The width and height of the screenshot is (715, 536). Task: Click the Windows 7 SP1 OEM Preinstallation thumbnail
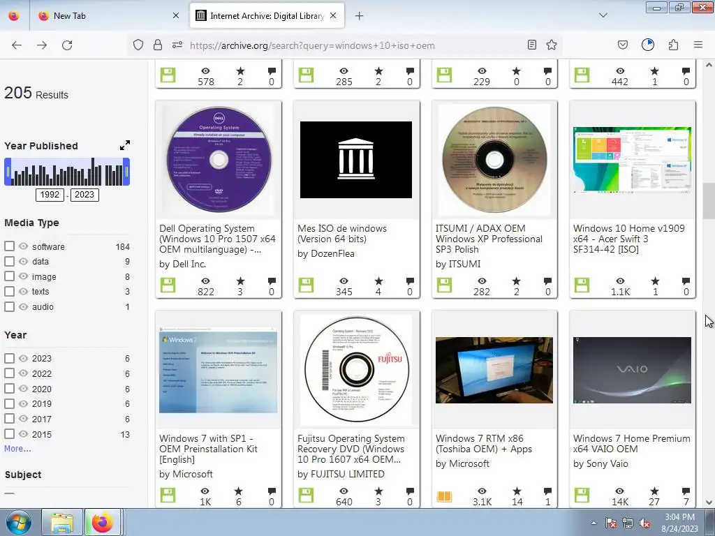pyautogui.click(x=218, y=370)
